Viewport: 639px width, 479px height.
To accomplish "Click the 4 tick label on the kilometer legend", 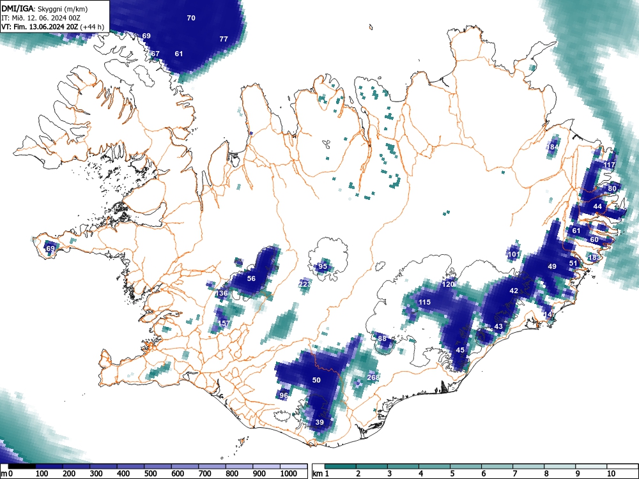I will click(x=421, y=474).
